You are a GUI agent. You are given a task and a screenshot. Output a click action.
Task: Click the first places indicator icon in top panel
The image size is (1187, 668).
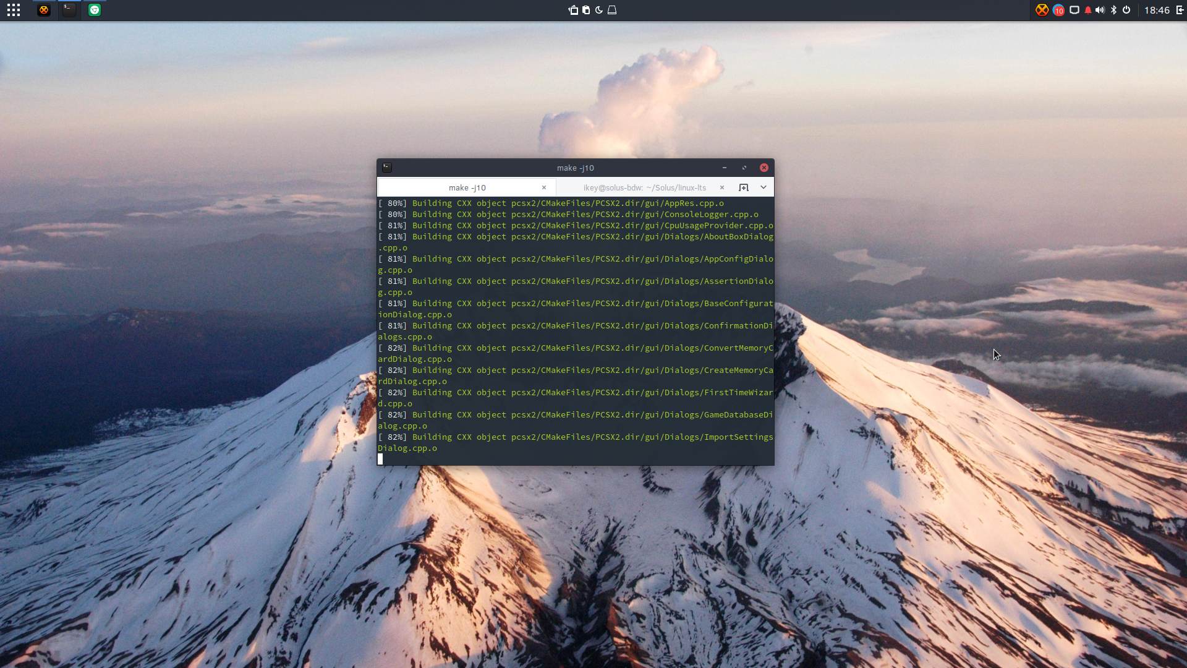click(573, 10)
